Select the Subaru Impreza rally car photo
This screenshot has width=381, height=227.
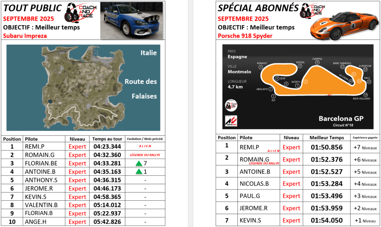pyautogui.click(x=131, y=20)
